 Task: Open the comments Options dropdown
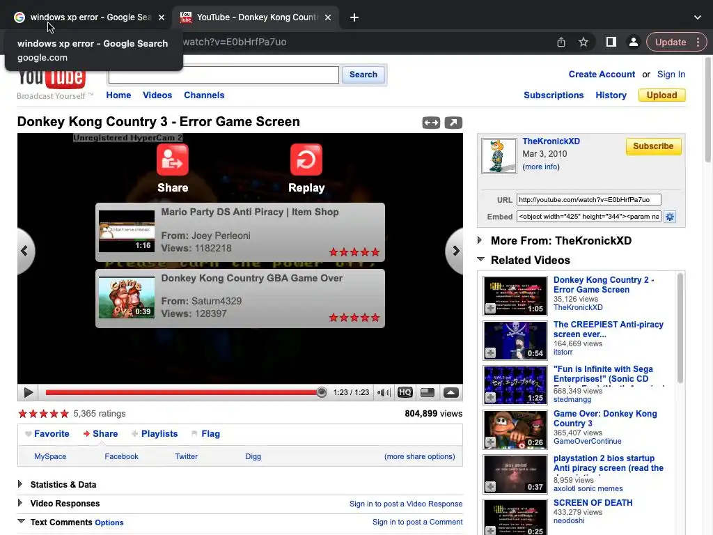(109, 522)
